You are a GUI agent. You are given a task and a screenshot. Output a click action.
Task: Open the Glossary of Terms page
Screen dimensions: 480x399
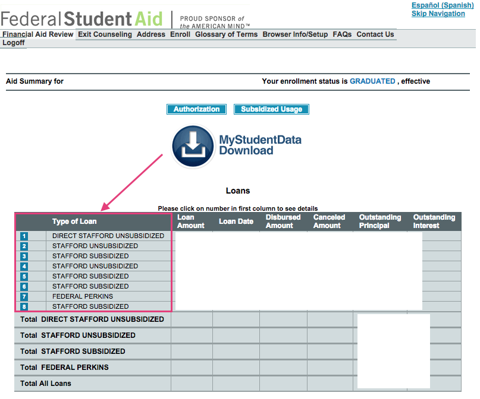(x=226, y=34)
